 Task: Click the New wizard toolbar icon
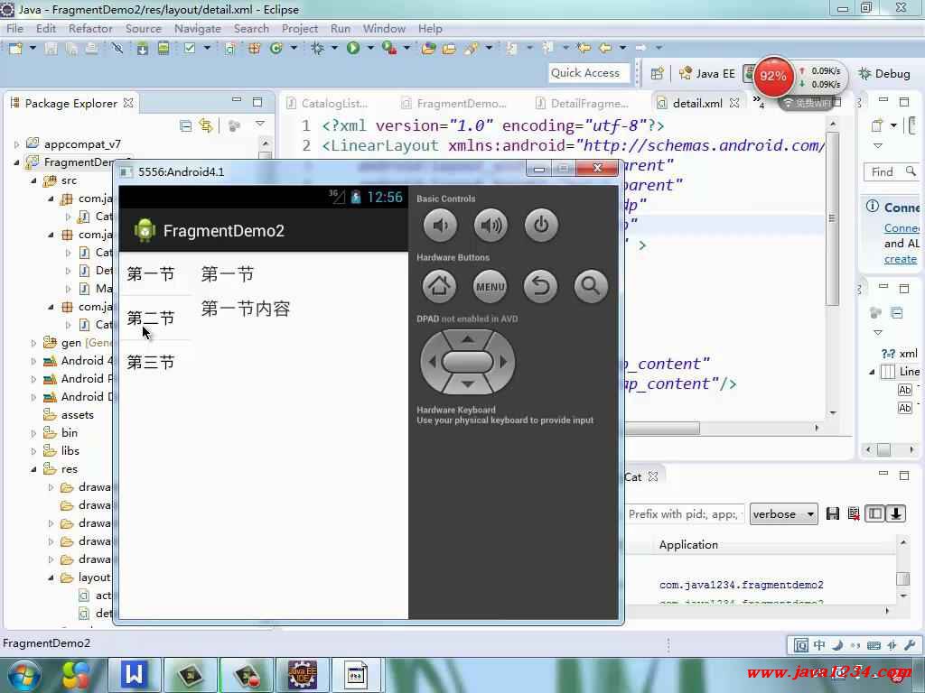pos(15,48)
